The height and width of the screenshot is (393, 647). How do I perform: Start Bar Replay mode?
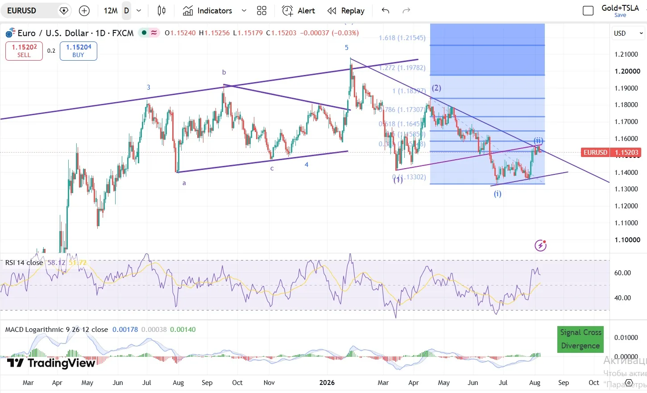[x=346, y=11]
